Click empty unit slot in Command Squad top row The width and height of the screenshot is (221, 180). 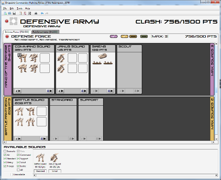coord(45,58)
